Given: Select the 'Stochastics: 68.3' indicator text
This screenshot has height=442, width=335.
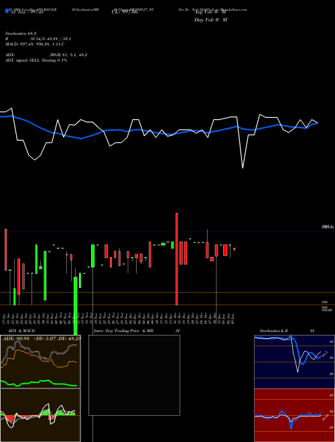Looking at the screenshot, I should click(22, 33).
